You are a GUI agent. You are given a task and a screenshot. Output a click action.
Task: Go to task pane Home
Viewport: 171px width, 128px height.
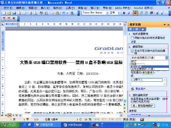tap(143, 29)
